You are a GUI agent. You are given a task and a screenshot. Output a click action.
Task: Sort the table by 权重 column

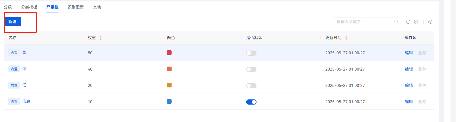pyautogui.click(x=100, y=38)
